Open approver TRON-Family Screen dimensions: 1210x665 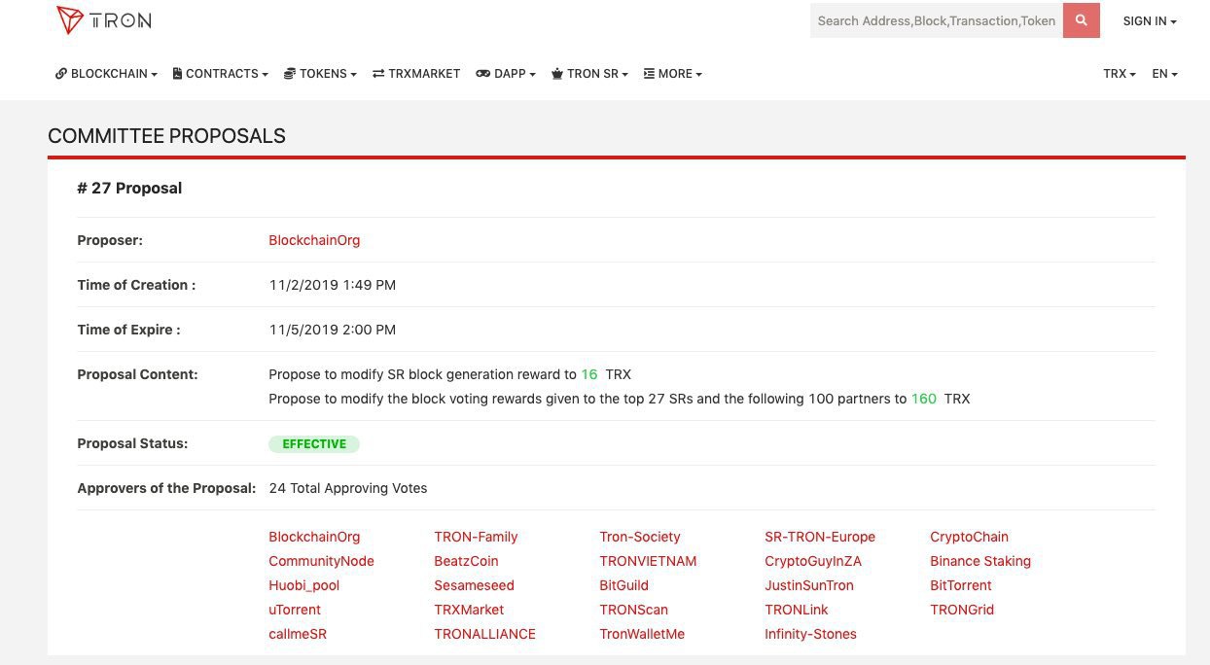tap(476, 537)
